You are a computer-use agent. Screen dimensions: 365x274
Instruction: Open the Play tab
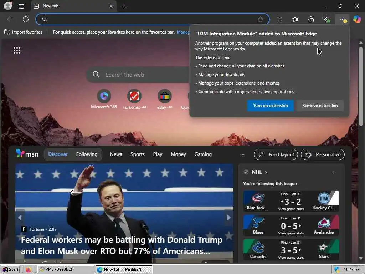(x=158, y=154)
